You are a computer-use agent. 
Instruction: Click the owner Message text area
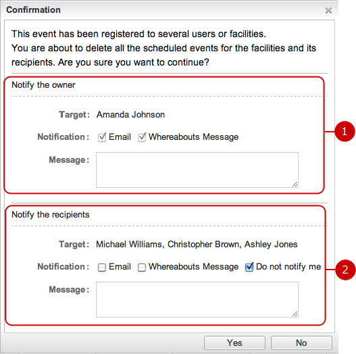click(197, 170)
